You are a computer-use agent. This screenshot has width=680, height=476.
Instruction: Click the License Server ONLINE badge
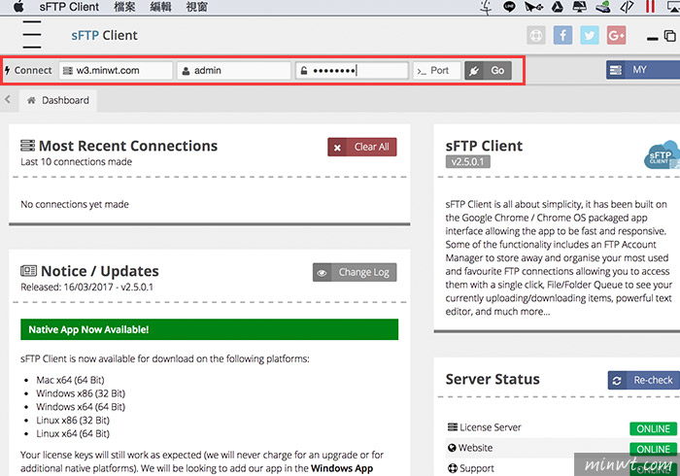click(653, 428)
